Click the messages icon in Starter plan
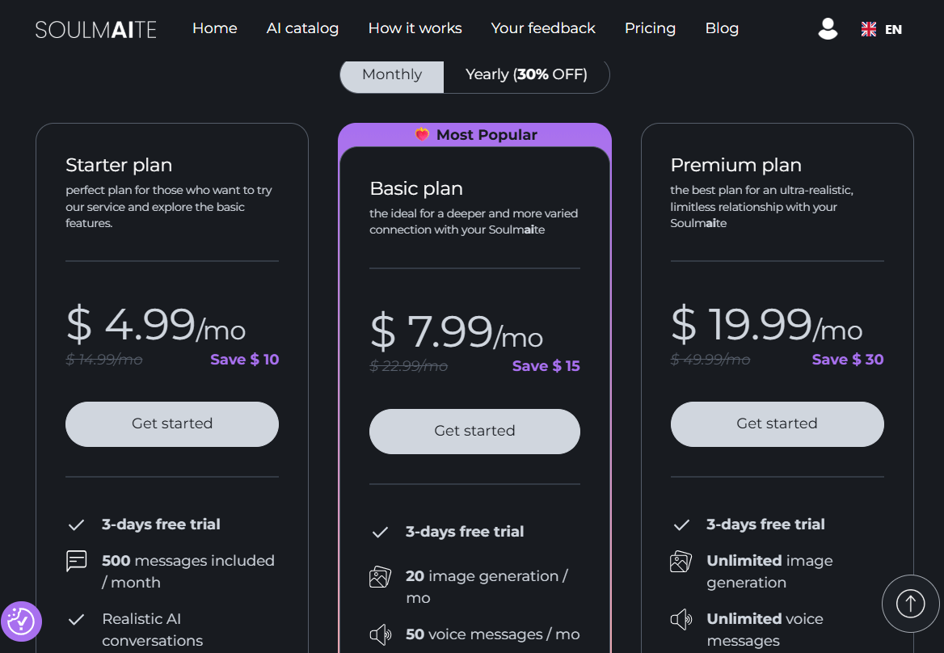The height and width of the screenshot is (653, 944). pos(77,560)
